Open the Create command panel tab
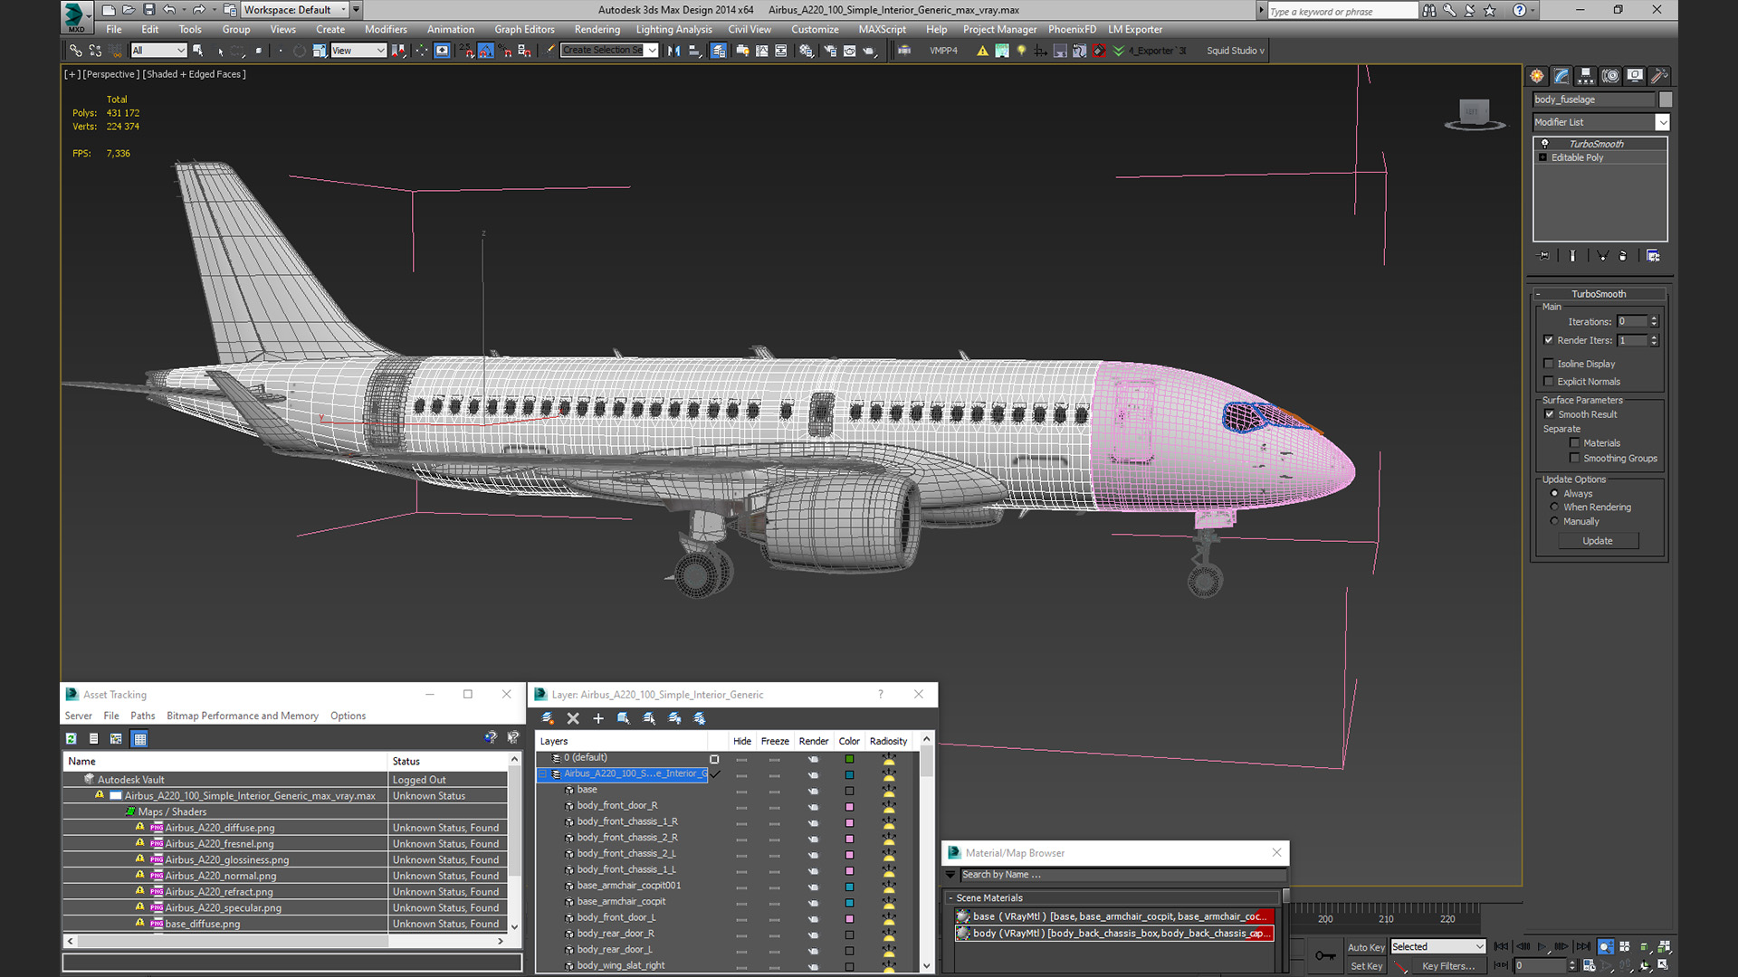The height and width of the screenshot is (977, 1738). pyautogui.click(x=1537, y=76)
